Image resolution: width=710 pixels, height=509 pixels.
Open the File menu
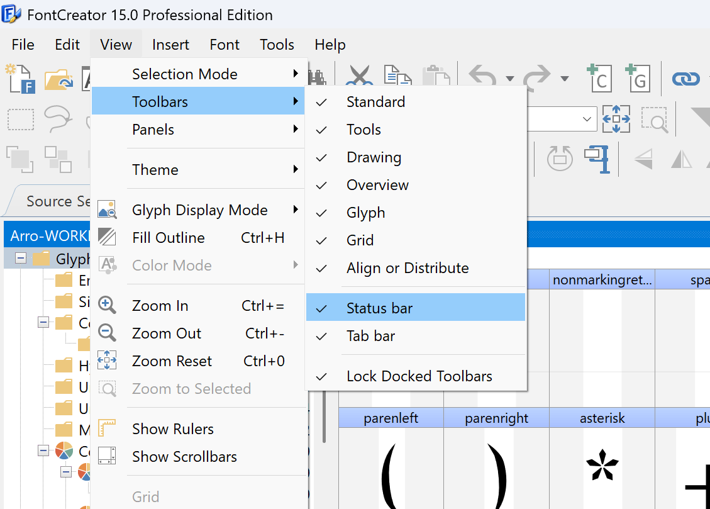pos(23,45)
